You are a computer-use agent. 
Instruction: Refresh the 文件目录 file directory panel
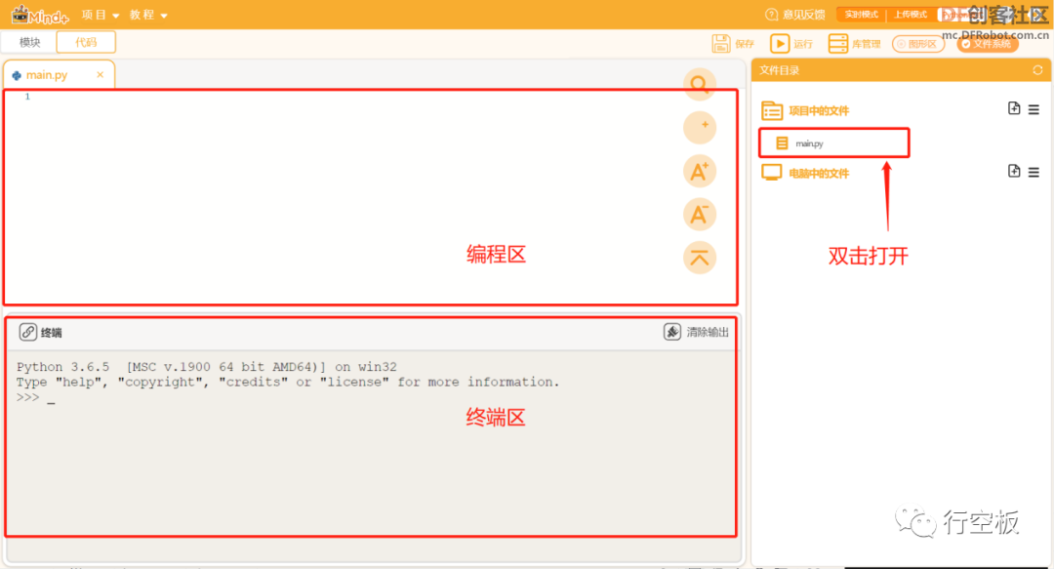pos(1037,70)
